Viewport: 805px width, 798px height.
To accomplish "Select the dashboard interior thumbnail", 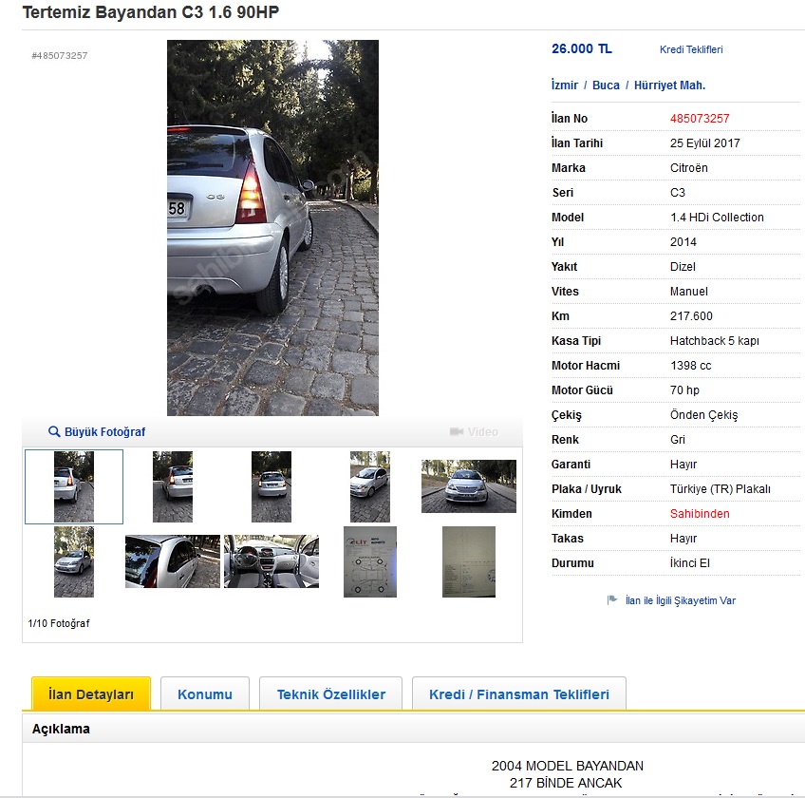I will 271,561.
